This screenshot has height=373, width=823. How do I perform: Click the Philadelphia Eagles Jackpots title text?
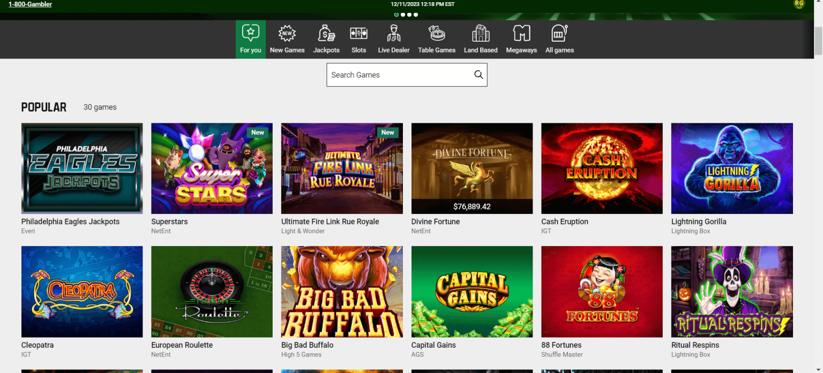[x=70, y=221]
